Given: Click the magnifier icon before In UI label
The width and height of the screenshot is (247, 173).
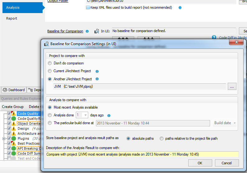Looking at the screenshot, I should (97, 31).
